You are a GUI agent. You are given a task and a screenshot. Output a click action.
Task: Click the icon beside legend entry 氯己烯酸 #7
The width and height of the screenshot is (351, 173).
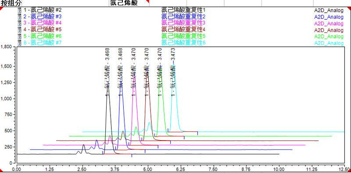coord(19,42)
